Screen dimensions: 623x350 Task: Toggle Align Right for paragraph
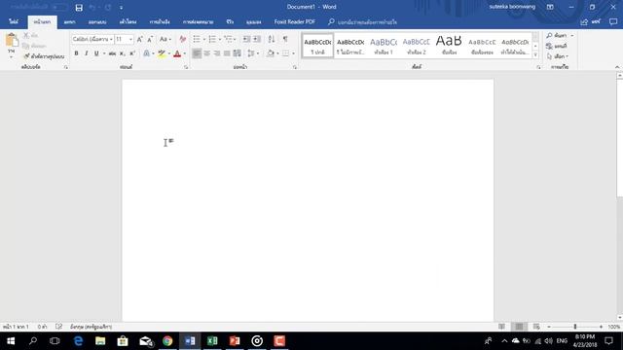coord(217,53)
